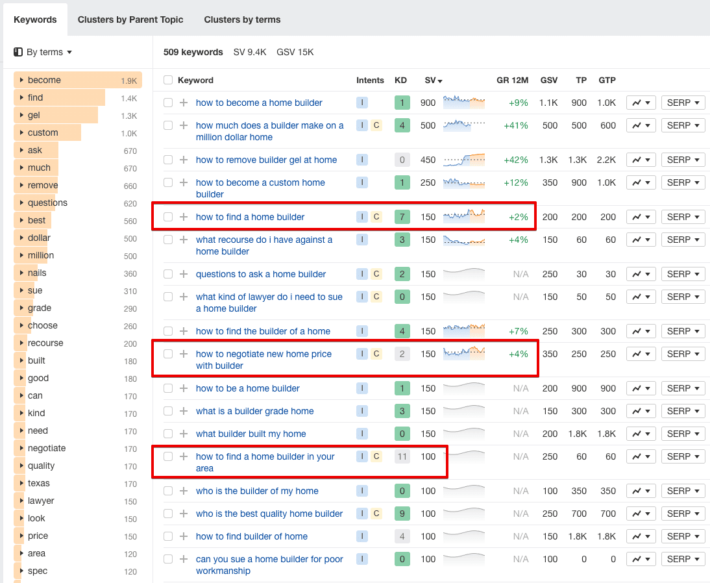Sort by the SV column header
This screenshot has width=710, height=583.
coord(433,81)
